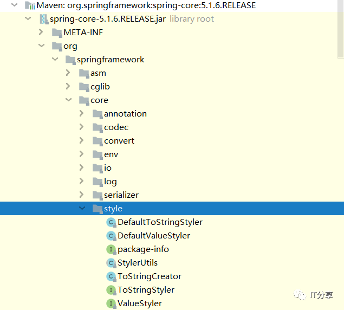The width and height of the screenshot is (344, 310).
Task: Click the spring-core-5.1.6.RELEASE.jar label
Action: [x=108, y=19]
